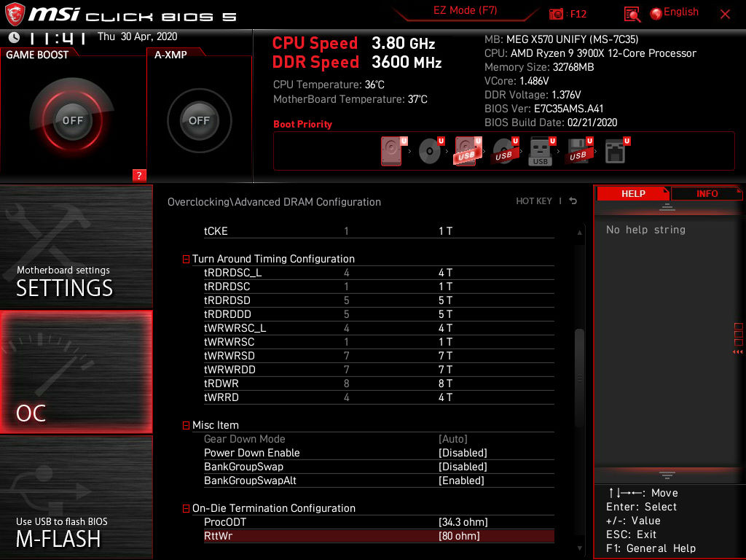The width and height of the screenshot is (746, 560).
Task: Select the tRDWR row label
Action: click(x=221, y=384)
